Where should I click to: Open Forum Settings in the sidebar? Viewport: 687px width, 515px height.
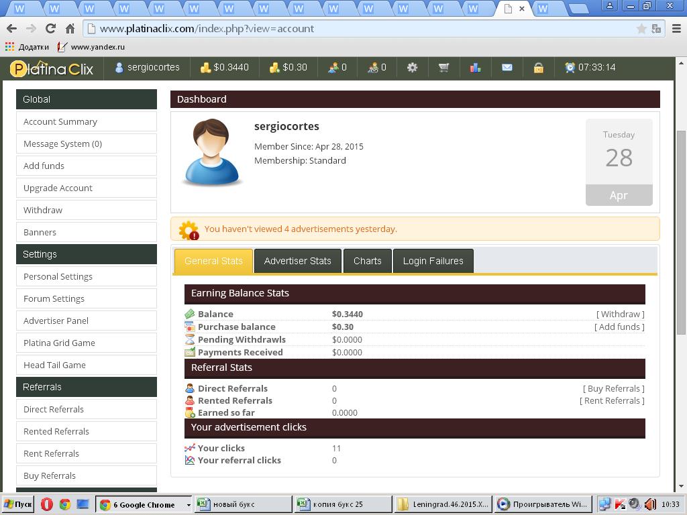(x=87, y=298)
